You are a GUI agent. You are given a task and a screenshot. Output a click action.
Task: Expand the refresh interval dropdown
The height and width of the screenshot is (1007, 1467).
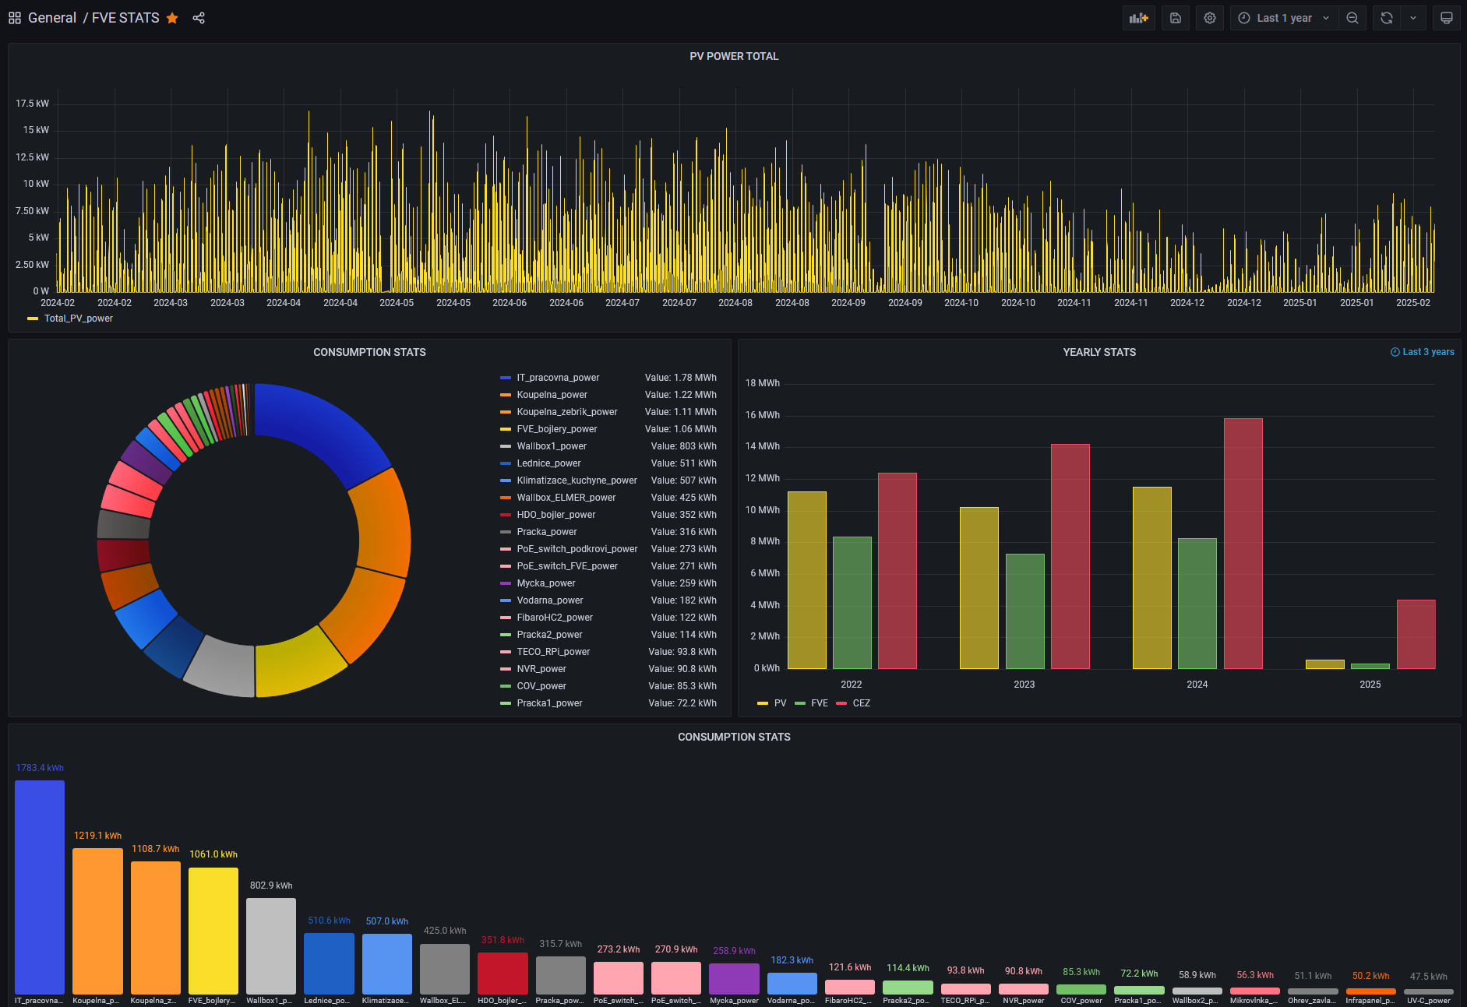tap(1413, 18)
